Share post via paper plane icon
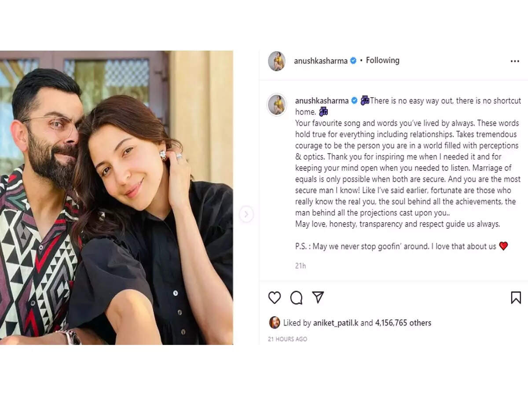 pyautogui.click(x=318, y=297)
